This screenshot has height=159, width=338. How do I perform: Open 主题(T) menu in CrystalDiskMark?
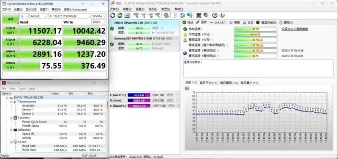pos(44,9)
